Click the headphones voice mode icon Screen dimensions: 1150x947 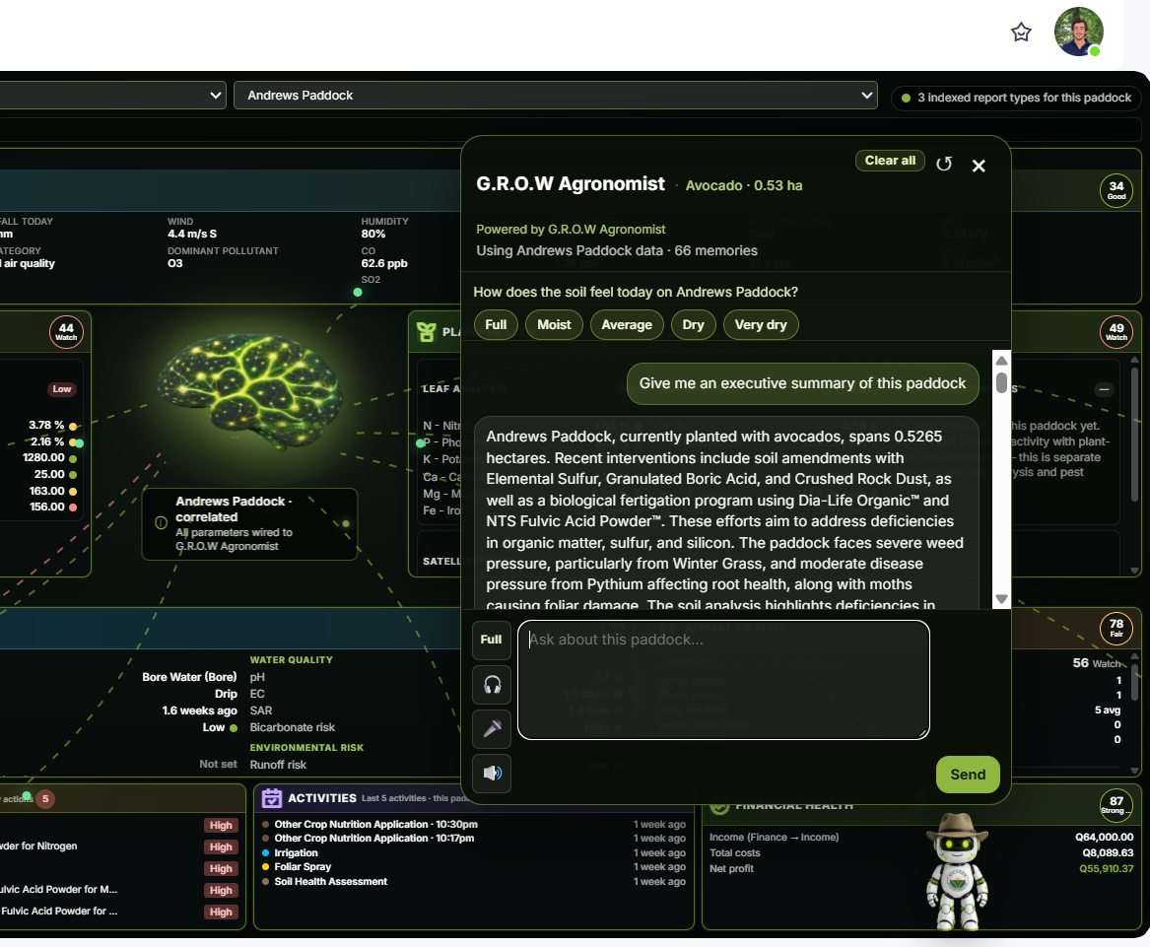click(x=492, y=685)
